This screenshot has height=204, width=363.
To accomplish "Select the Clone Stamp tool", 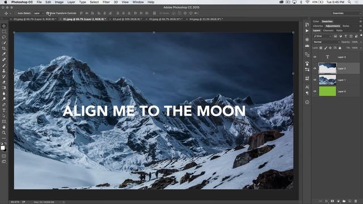I will [4, 71].
